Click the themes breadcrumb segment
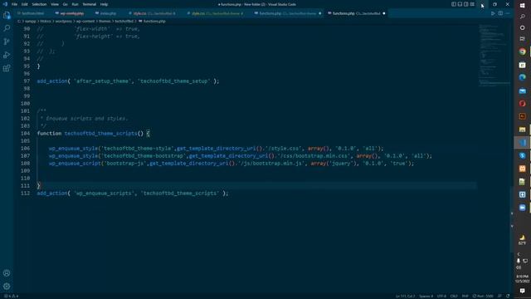 point(105,22)
